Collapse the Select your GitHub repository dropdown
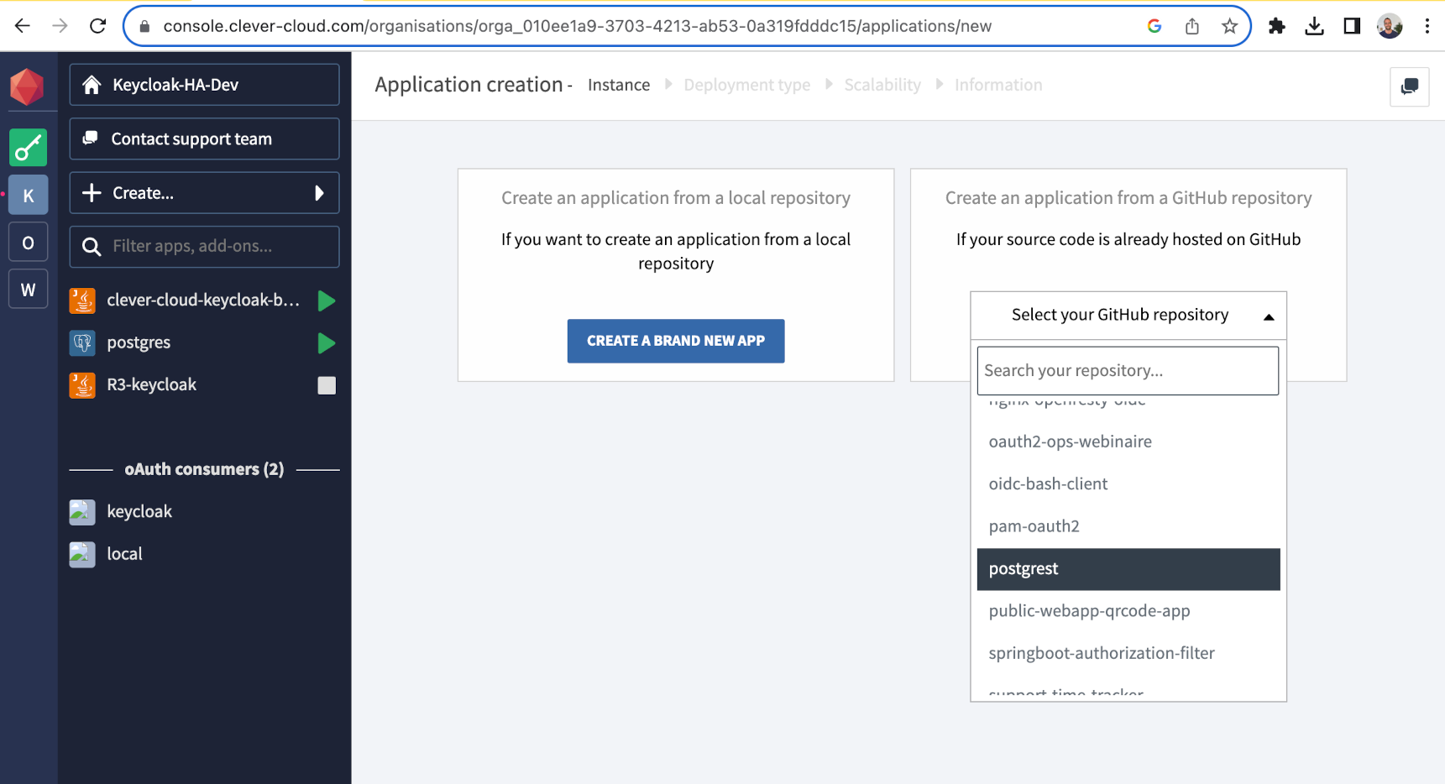 (x=1128, y=316)
